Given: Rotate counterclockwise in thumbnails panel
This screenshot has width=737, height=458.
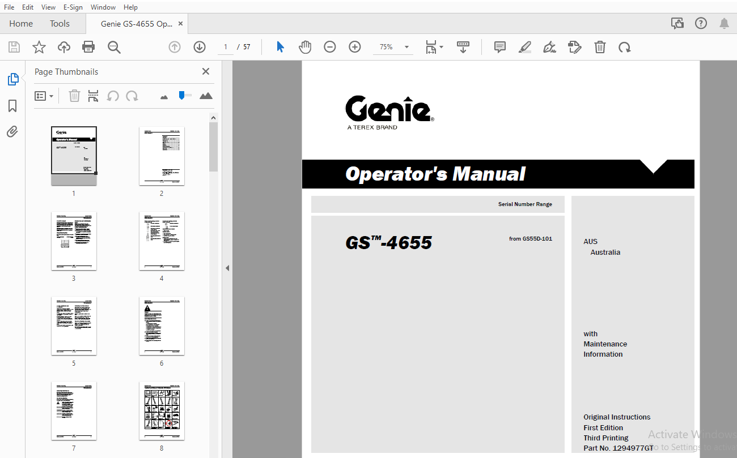Looking at the screenshot, I should (113, 96).
